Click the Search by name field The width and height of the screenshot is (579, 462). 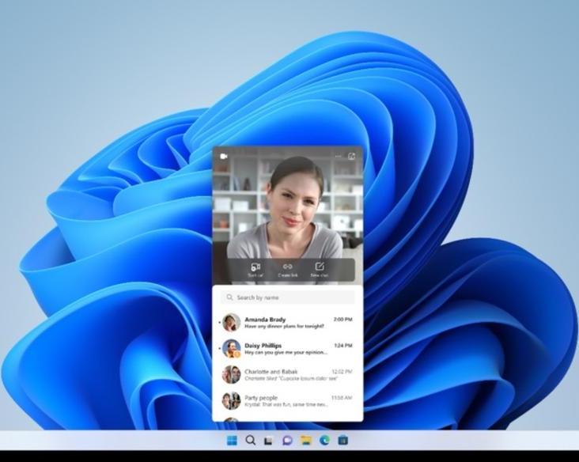pos(288,297)
